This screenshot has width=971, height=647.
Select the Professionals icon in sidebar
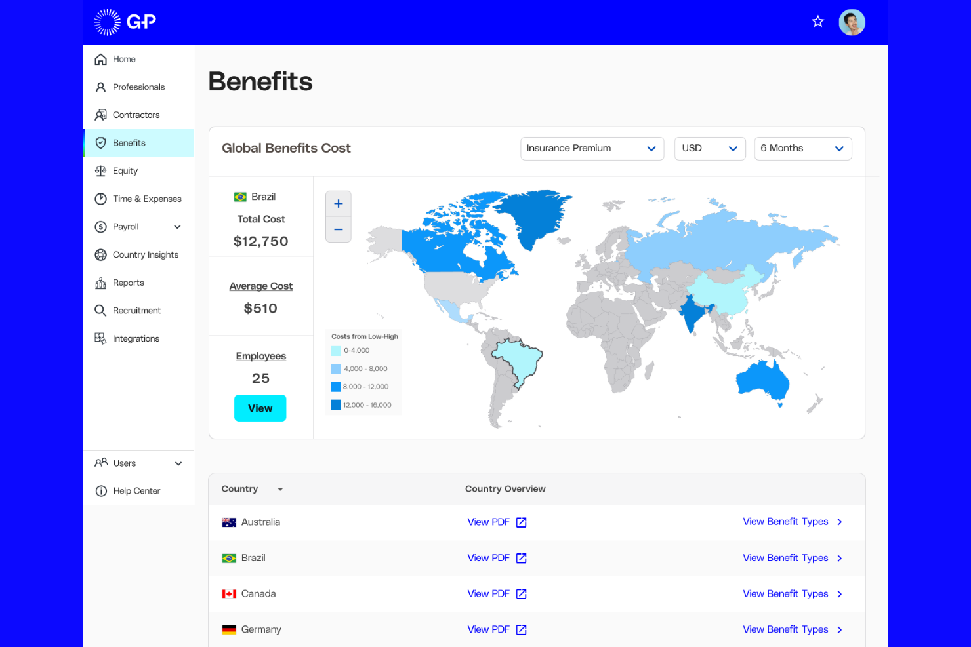coord(101,87)
